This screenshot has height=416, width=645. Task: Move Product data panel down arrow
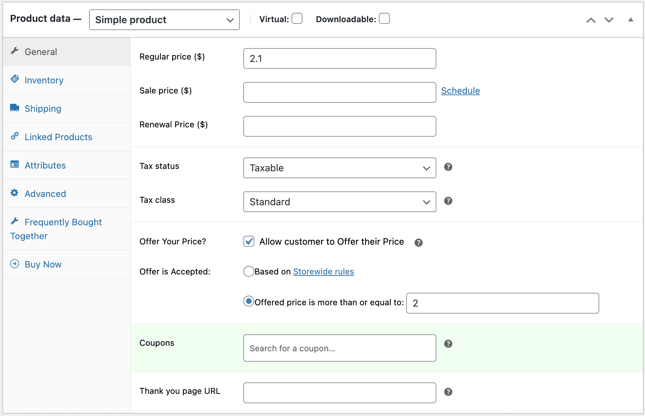click(x=609, y=20)
